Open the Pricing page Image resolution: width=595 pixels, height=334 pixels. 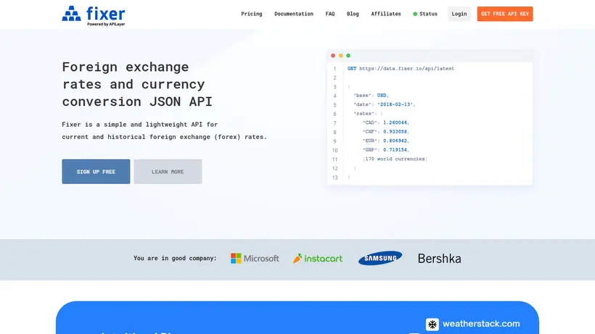[x=252, y=14]
